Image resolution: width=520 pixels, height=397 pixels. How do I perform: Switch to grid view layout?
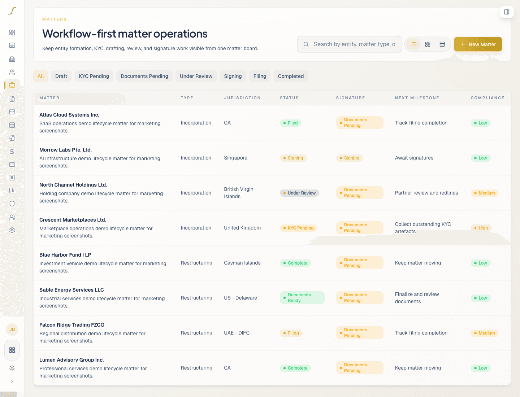click(x=428, y=44)
